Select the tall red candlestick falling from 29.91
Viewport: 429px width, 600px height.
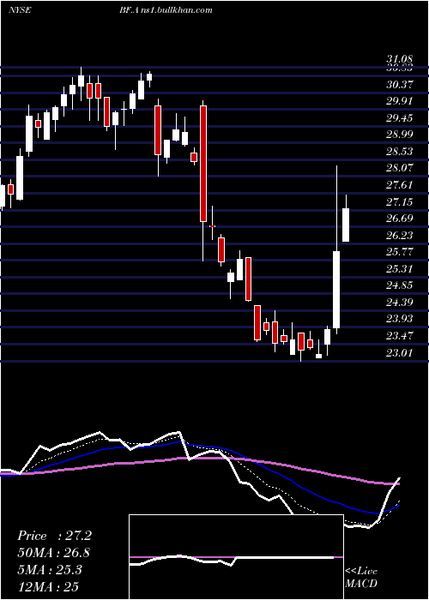[203, 164]
